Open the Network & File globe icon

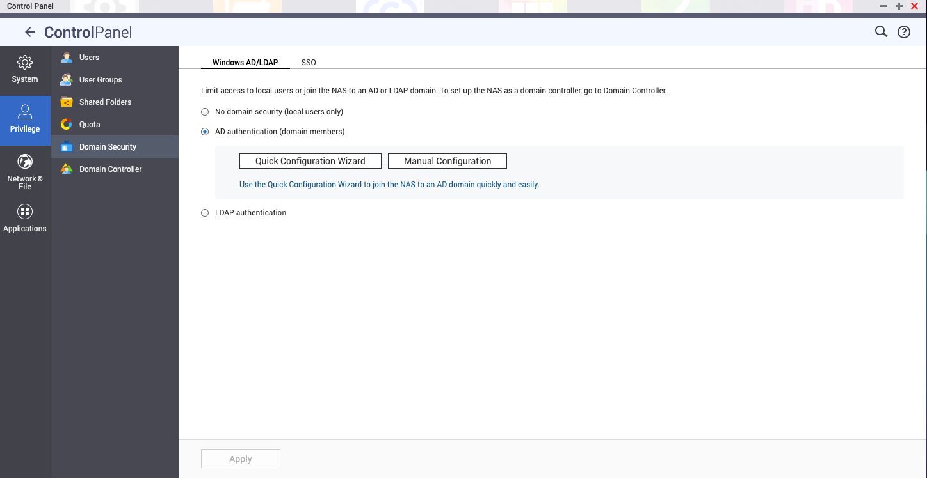point(25,162)
